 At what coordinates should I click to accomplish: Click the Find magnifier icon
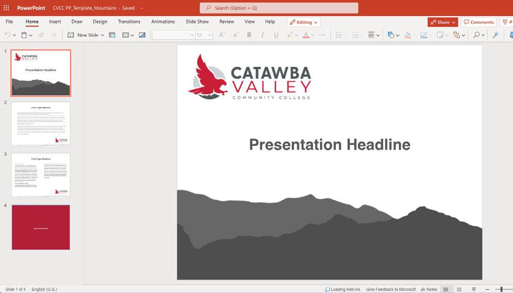pyautogui.click(x=477, y=35)
